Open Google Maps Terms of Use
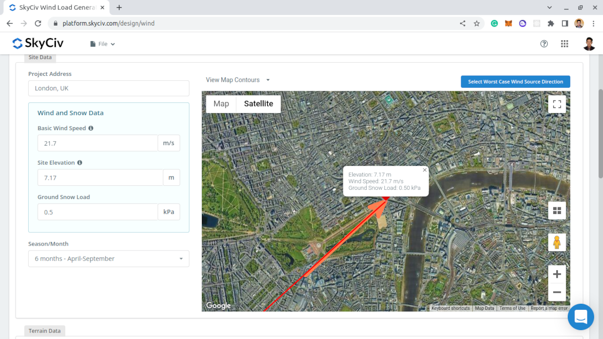The width and height of the screenshot is (603, 339). (x=513, y=308)
